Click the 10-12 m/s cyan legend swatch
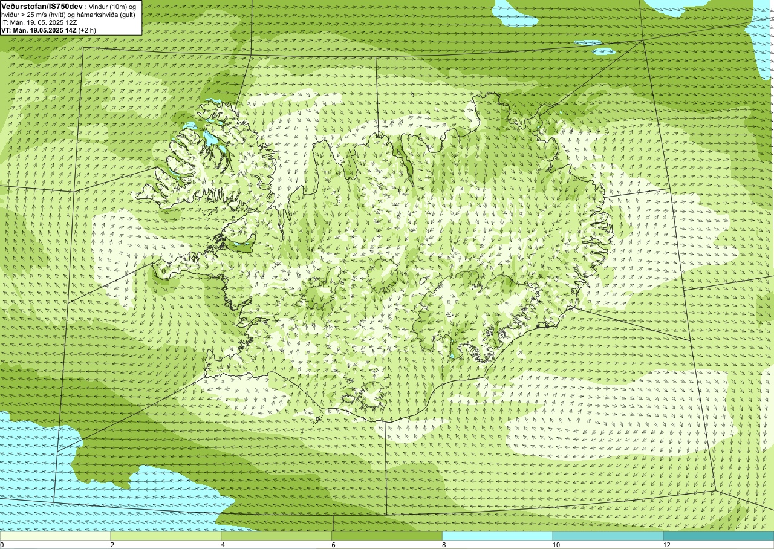774x549 pixels. [608, 536]
